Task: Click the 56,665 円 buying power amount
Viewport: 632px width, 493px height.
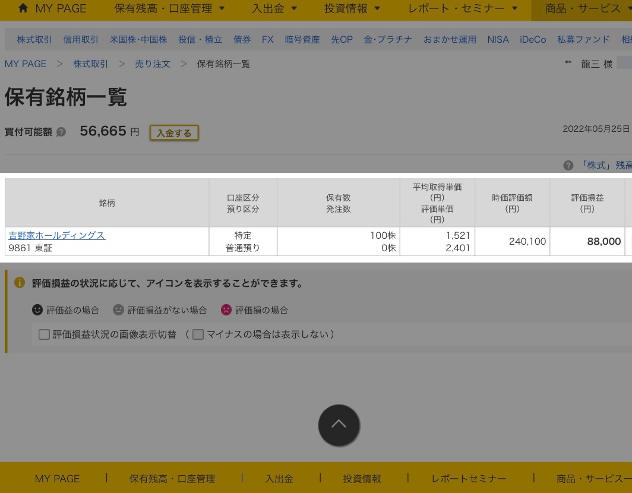Action: click(109, 131)
